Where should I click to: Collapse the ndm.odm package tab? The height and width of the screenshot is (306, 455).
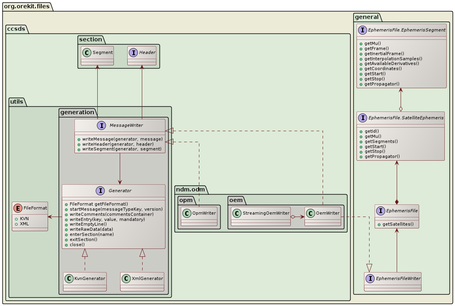190,189
